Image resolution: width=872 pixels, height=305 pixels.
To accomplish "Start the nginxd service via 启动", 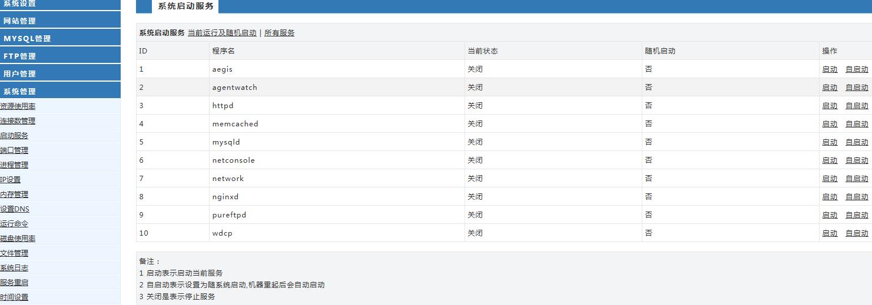I will tap(830, 197).
